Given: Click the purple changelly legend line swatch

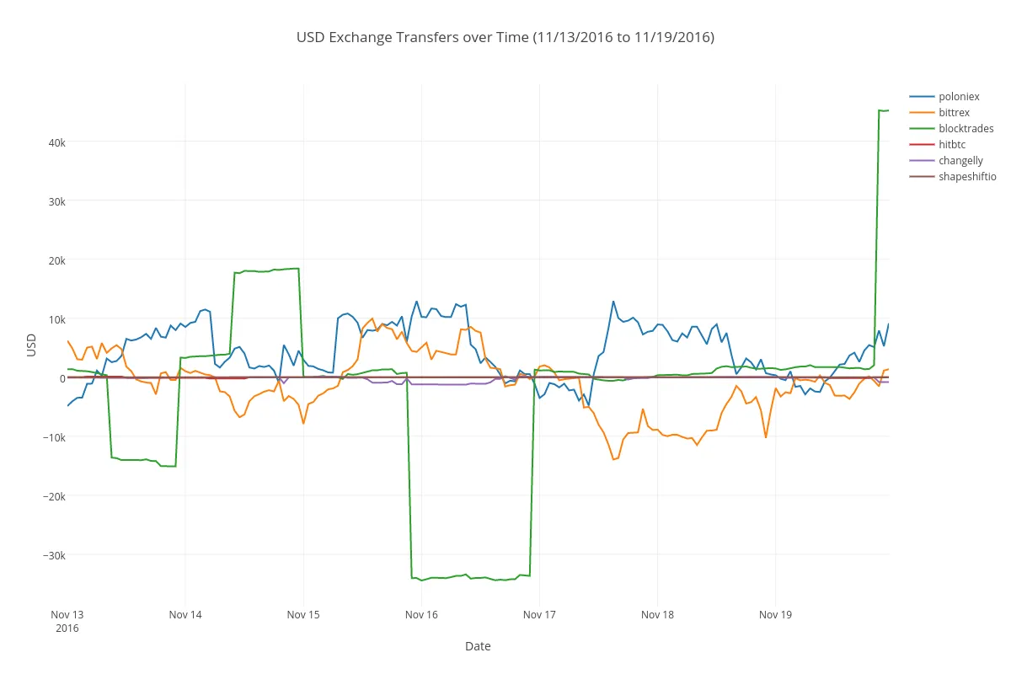Looking at the screenshot, I should pos(922,161).
